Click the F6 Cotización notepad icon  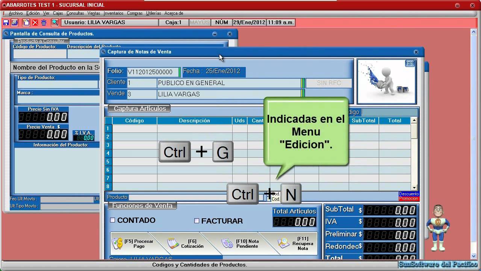pyautogui.click(x=173, y=244)
